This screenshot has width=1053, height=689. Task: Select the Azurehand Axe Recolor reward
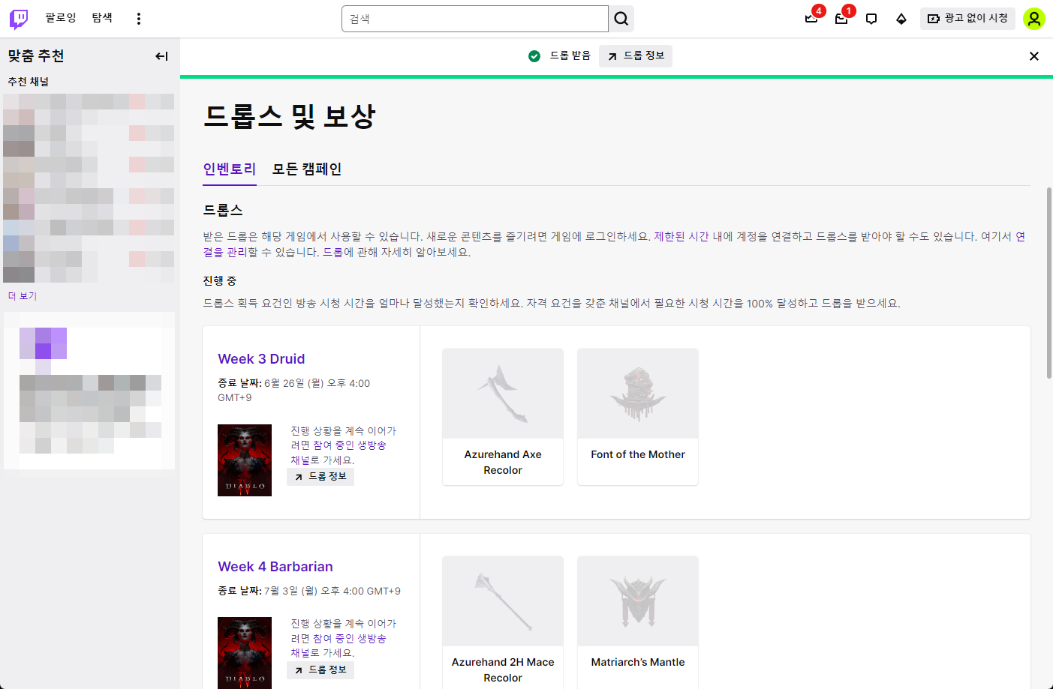coord(503,417)
